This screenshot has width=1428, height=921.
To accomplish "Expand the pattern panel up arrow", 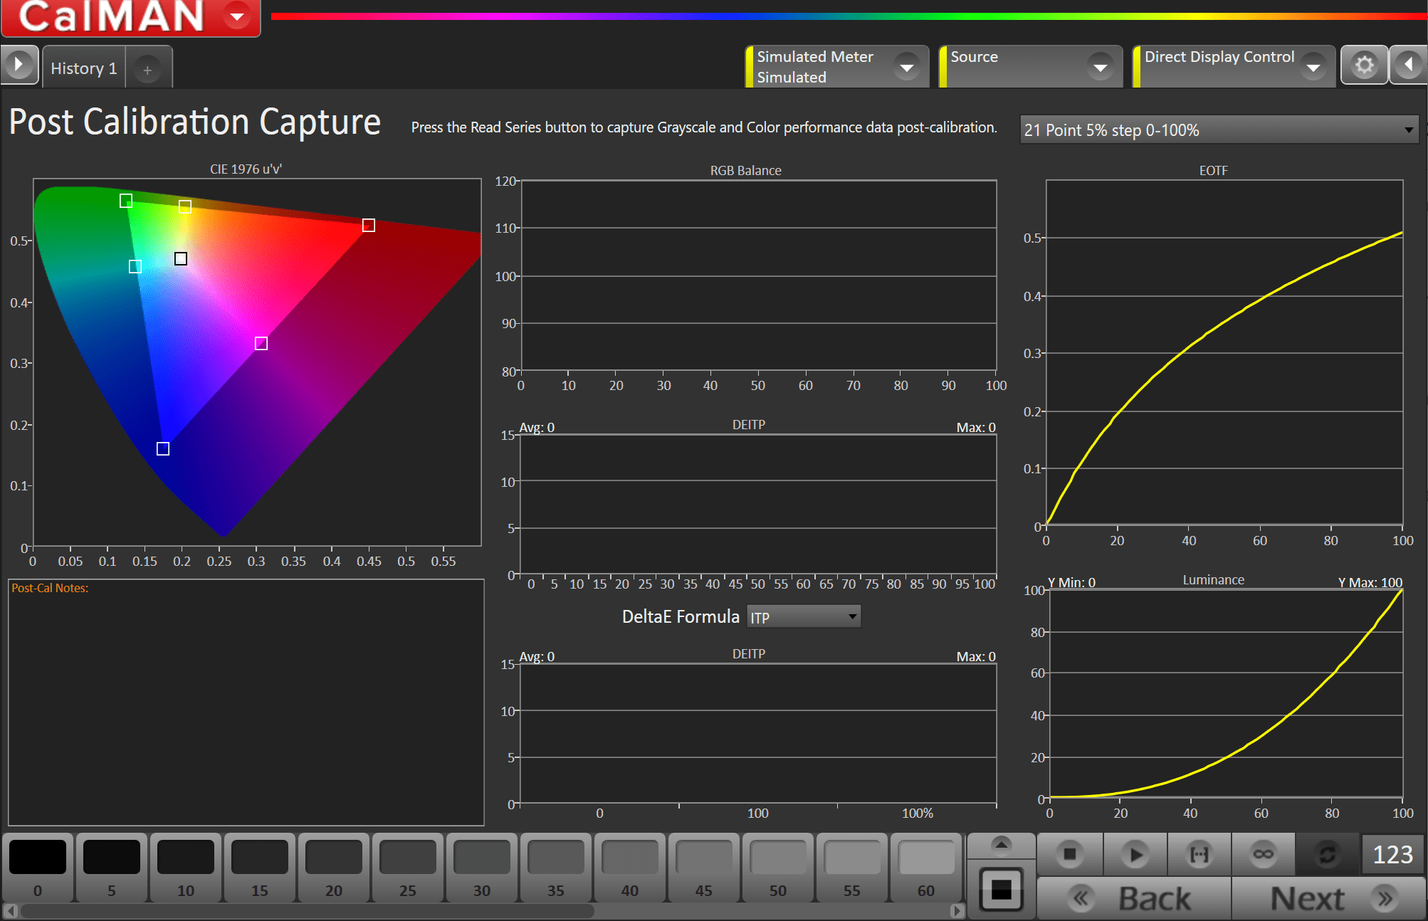I will click(1001, 845).
